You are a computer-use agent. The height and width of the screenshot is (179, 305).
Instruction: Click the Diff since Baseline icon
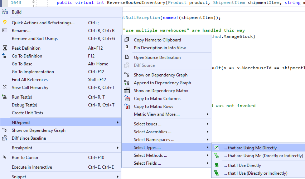pyautogui.click(x=5, y=138)
